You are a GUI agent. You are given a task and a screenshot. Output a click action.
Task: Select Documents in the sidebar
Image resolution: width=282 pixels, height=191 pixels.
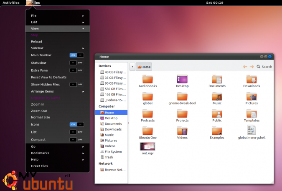click(111, 124)
